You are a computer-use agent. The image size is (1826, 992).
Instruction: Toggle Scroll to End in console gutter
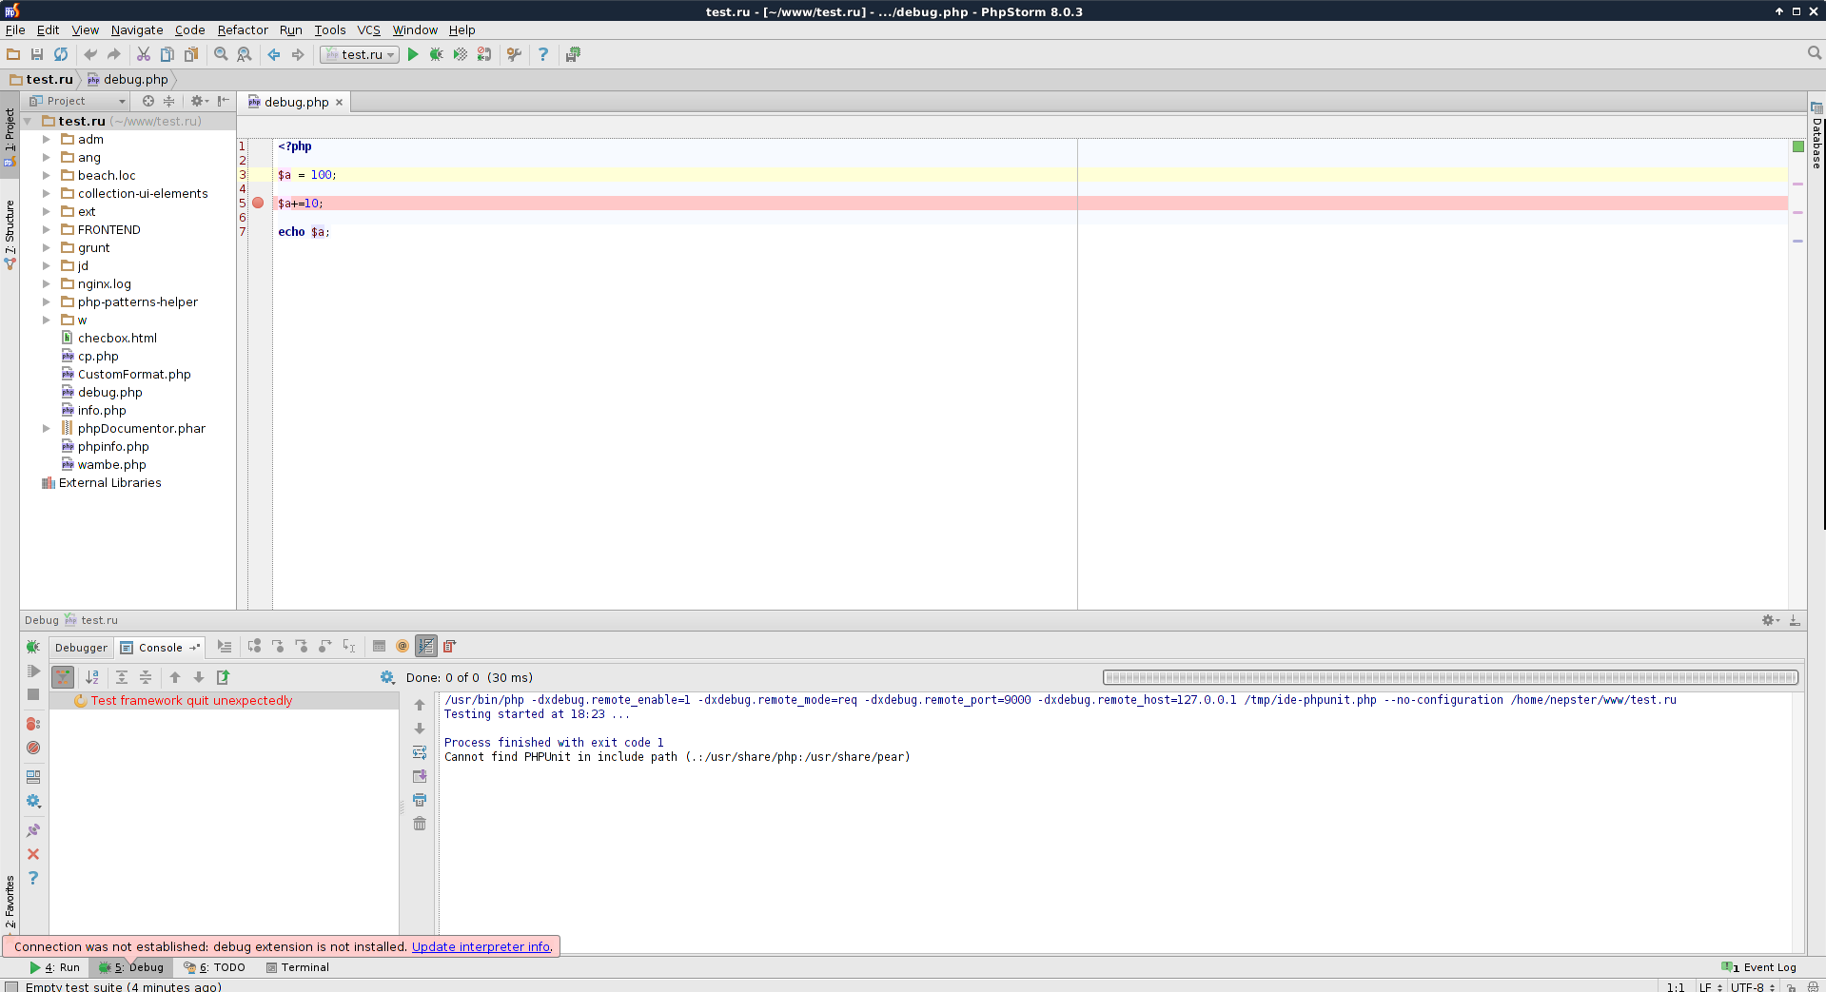(420, 776)
